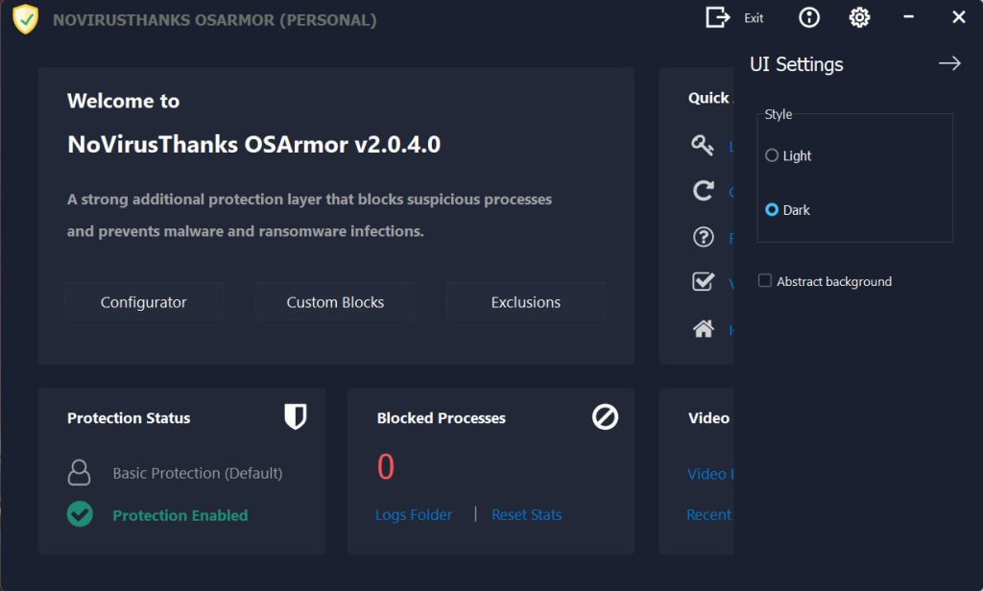Click Basic Protection (Default) text

[198, 473]
